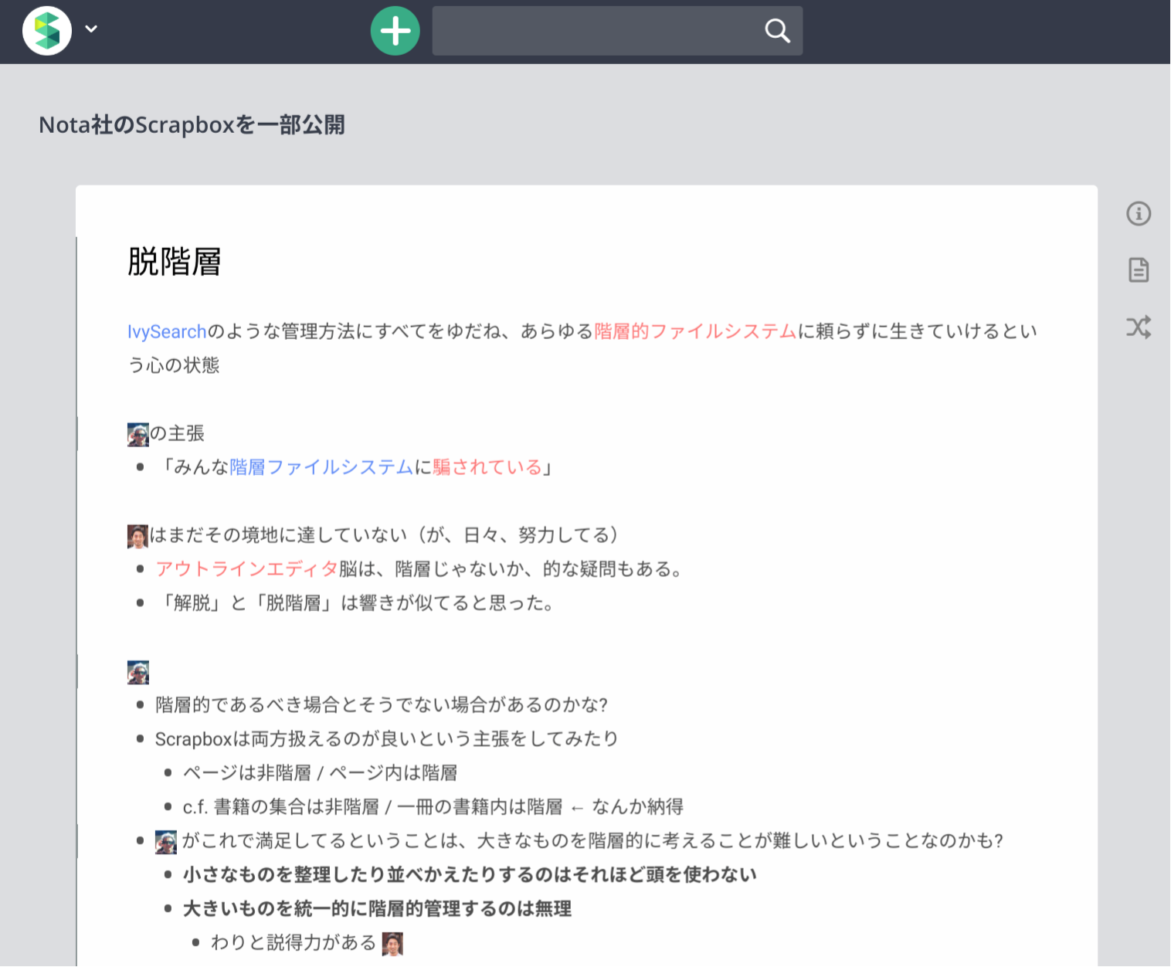Click the bold line 大きいものを統一的に階層的管理するのは無理

coord(377,909)
